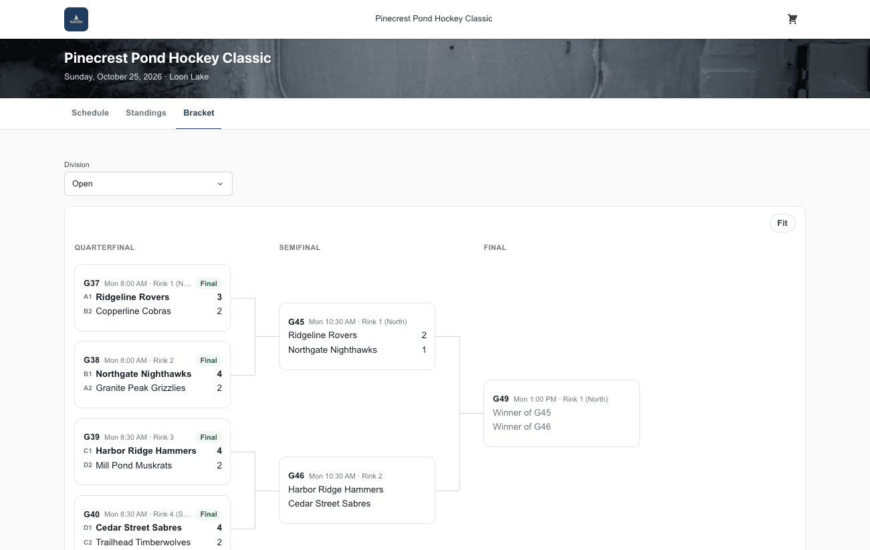Viewport: 870px width, 550px height.
Task: Click the FINAL column heading
Action: tap(495, 247)
